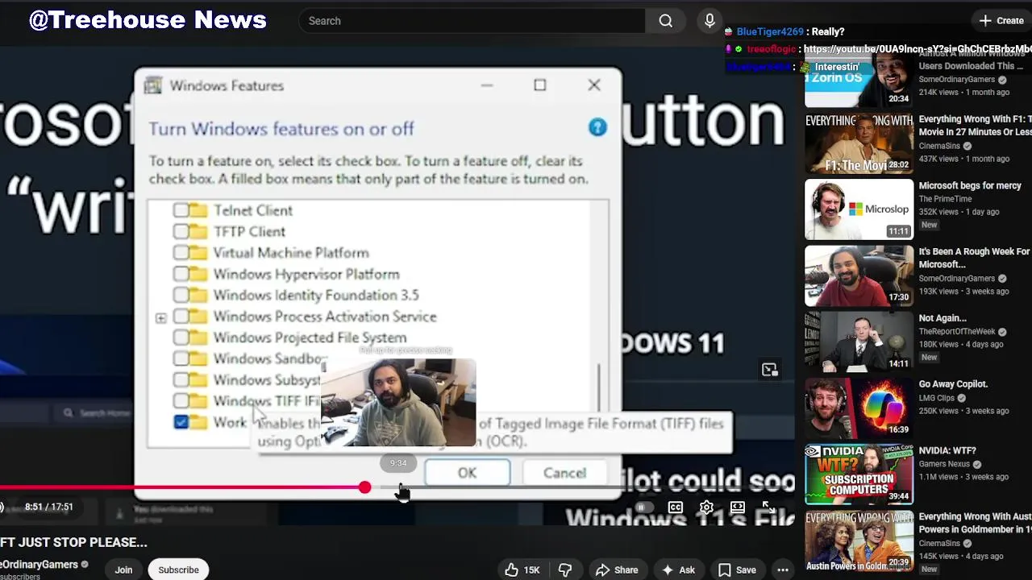Click the Share arrow button

click(x=617, y=570)
